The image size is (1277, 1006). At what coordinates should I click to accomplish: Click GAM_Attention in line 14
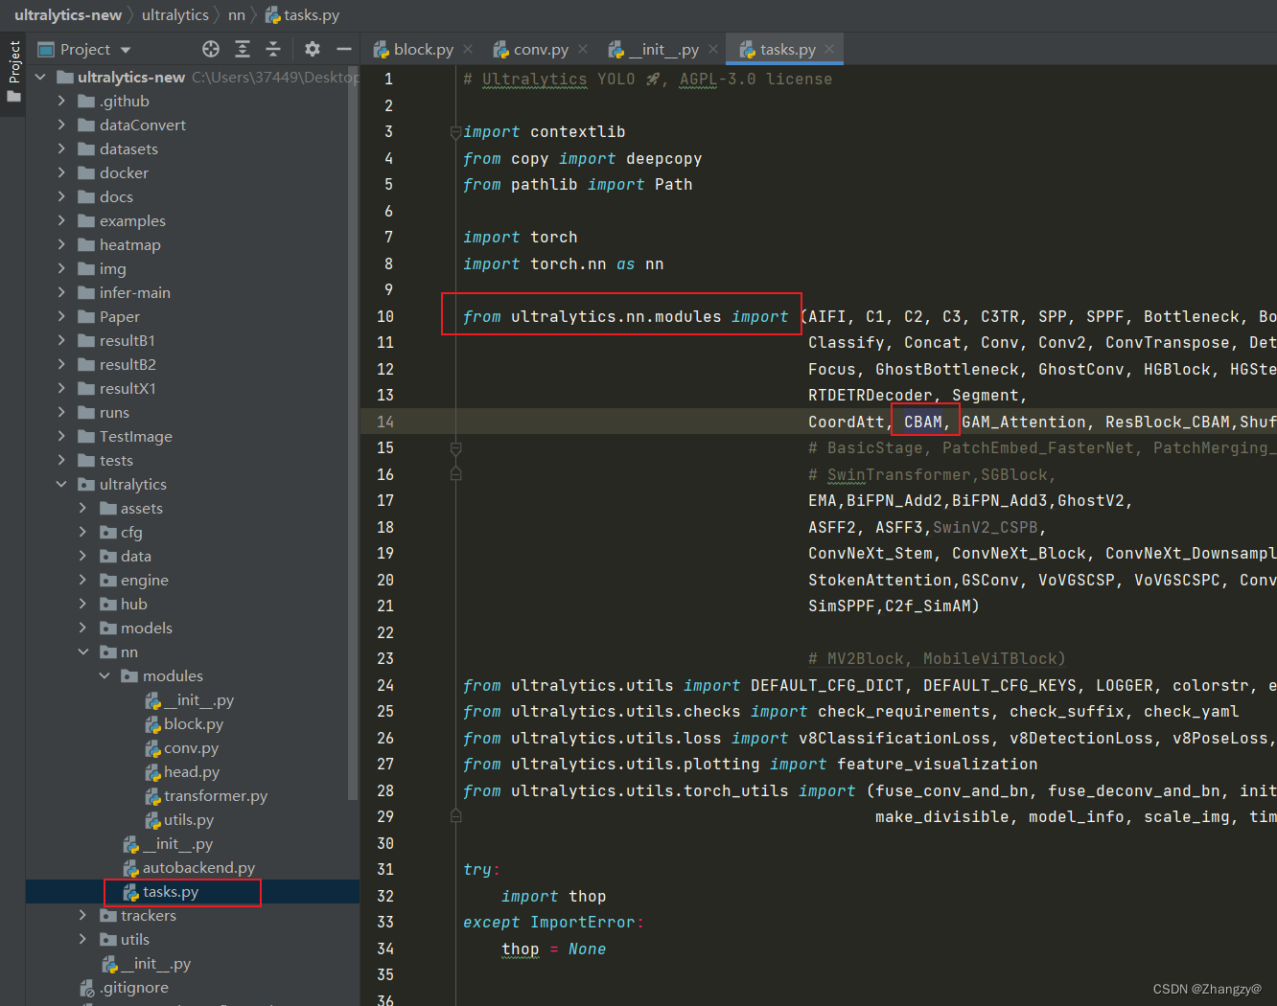tap(1024, 422)
